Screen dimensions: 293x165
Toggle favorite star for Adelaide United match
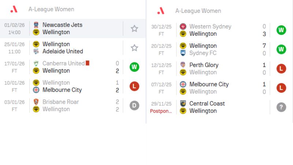tap(134, 48)
